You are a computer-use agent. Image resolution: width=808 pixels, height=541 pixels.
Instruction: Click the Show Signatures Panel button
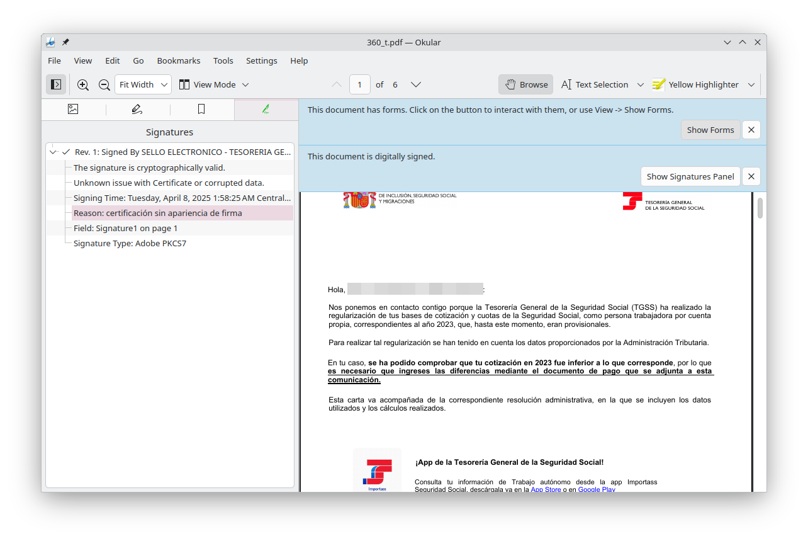(x=690, y=176)
